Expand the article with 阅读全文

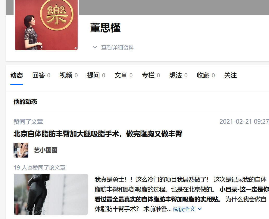tap(187, 209)
